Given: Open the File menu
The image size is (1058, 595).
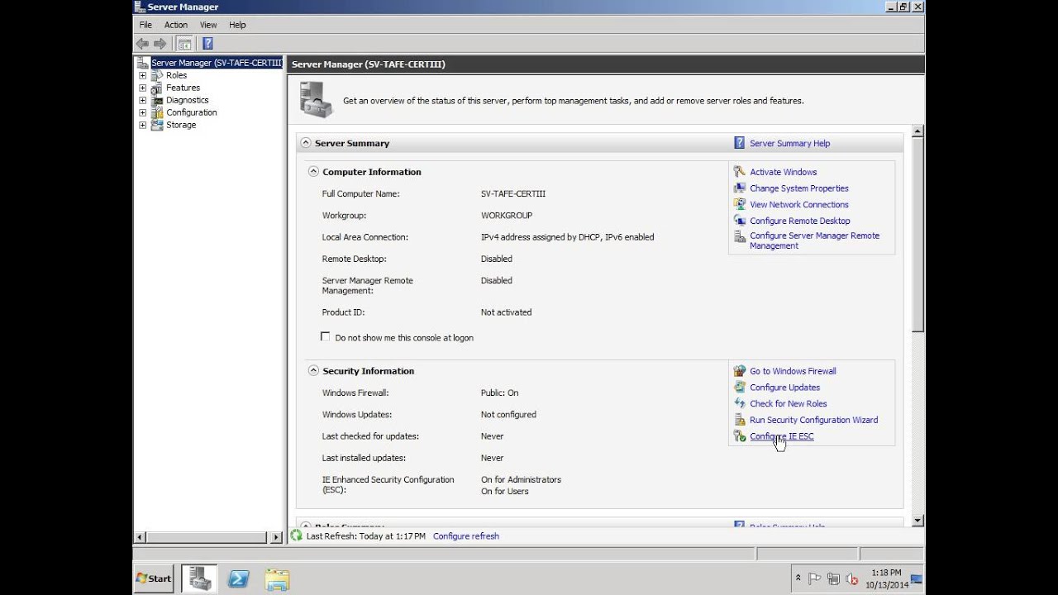Looking at the screenshot, I should 145,25.
